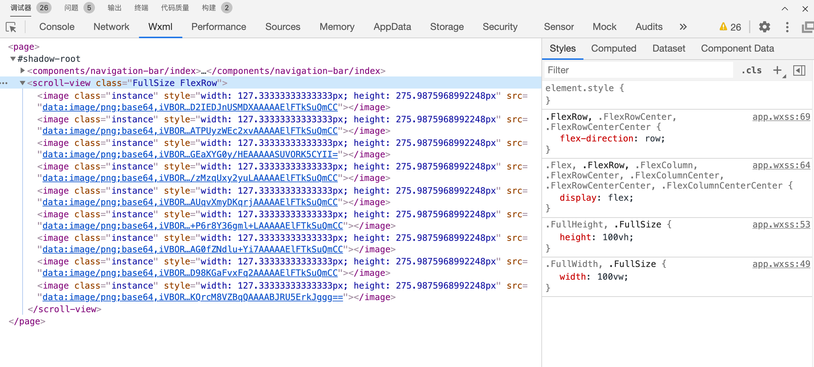Switch to the Network tab
The height and width of the screenshot is (367, 814).
pos(111,27)
